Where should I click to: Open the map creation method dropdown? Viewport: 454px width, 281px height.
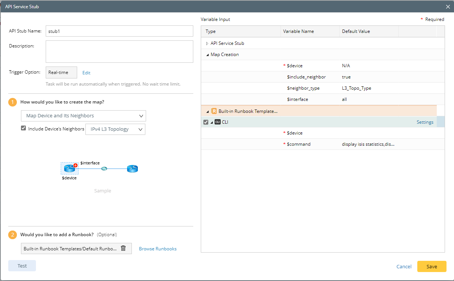[84, 116]
